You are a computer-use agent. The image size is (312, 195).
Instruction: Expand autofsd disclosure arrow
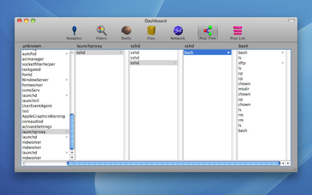pos(67,54)
